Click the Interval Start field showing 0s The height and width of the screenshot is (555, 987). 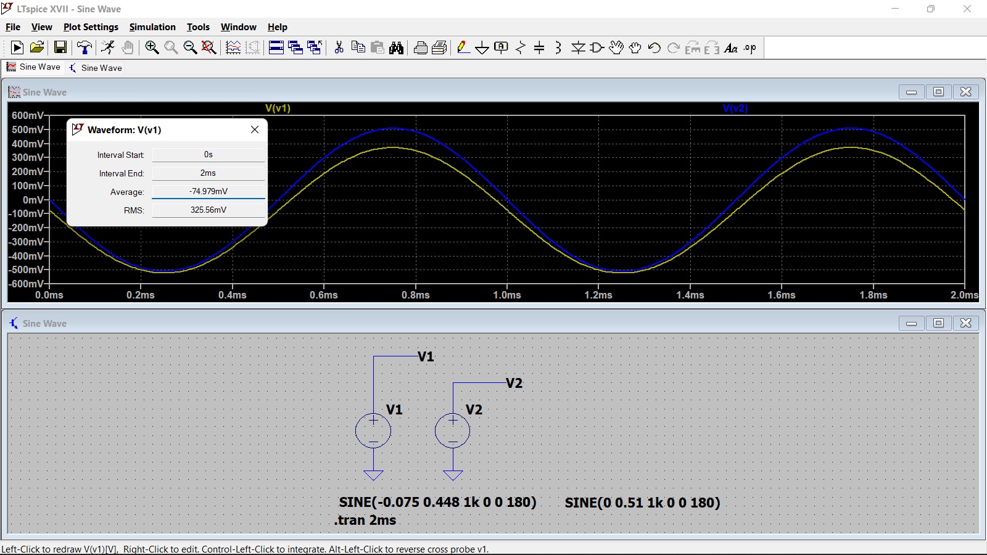[209, 155]
